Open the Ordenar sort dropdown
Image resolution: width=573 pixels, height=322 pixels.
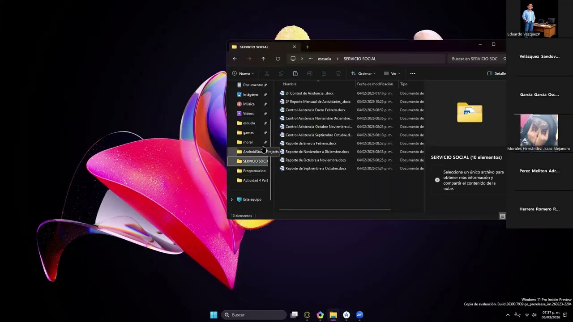[363, 73]
